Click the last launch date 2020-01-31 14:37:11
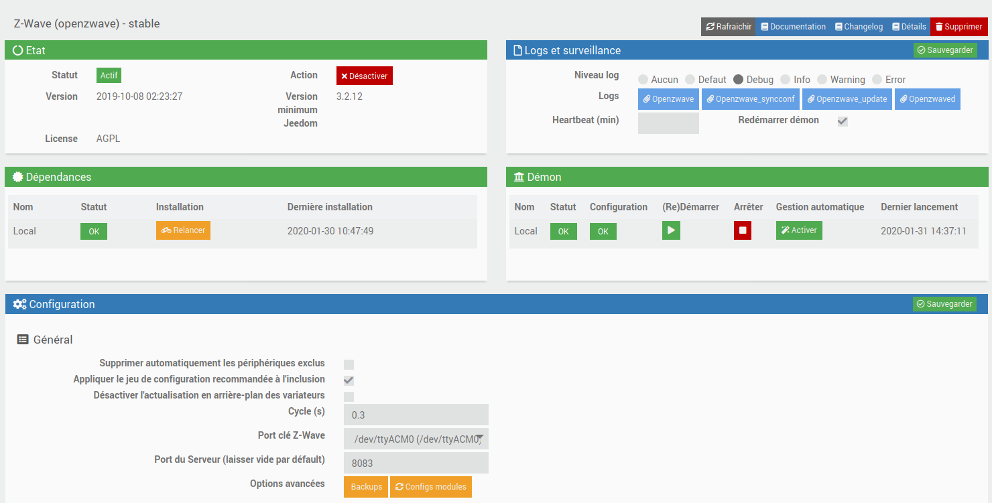 (x=924, y=231)
